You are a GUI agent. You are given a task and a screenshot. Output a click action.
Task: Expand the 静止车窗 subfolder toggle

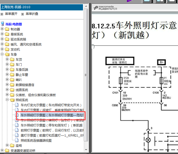7,74
